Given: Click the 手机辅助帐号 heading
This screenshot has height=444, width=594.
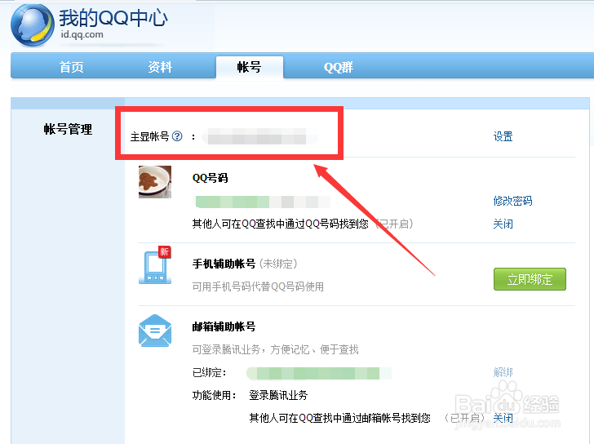Looking at the screenshot, I should click(224, 264).
